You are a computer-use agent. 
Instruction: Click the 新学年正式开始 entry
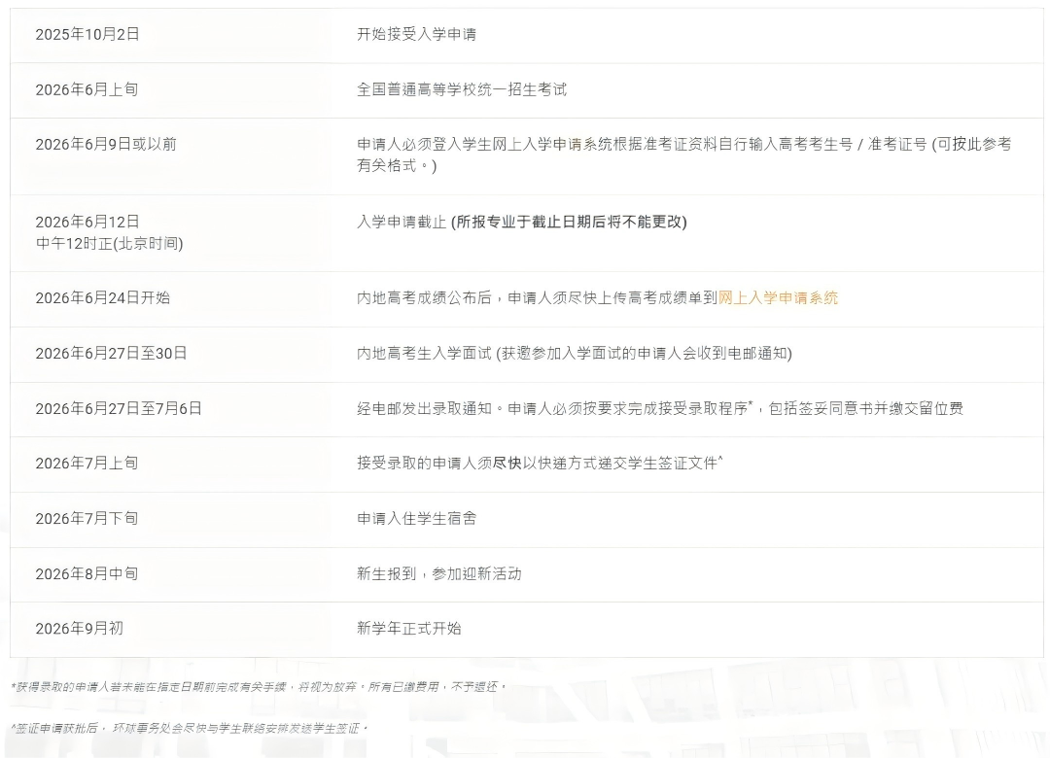coord(408,629)
